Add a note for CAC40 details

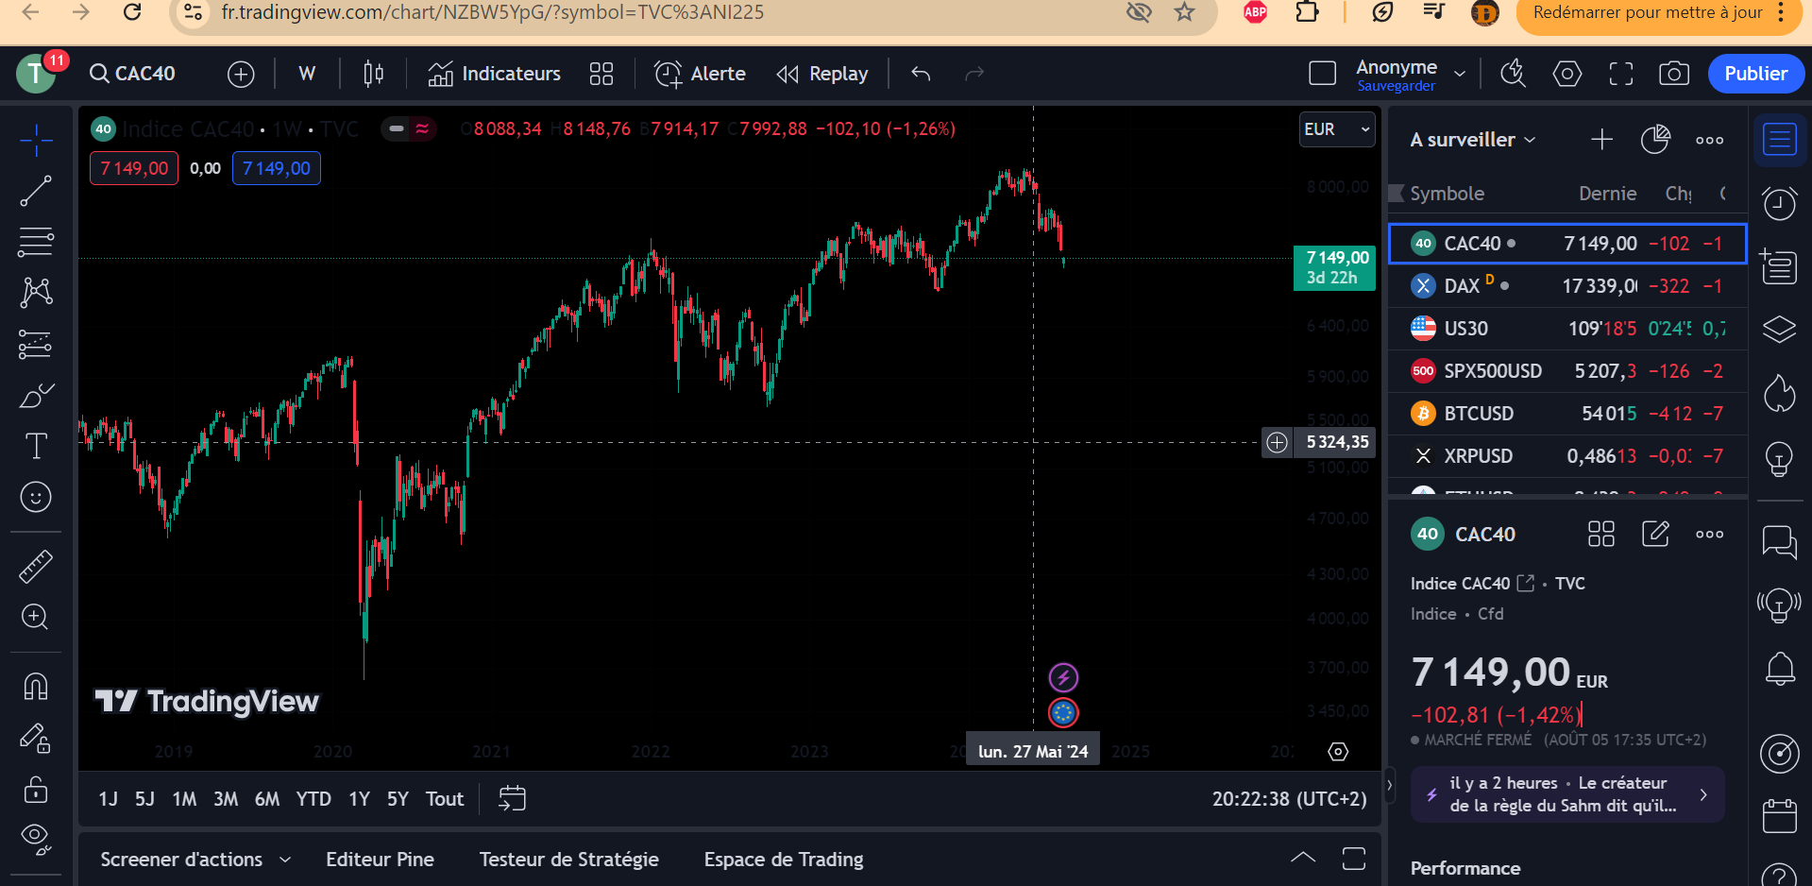pyautogui.click(x=1655, y=534)
